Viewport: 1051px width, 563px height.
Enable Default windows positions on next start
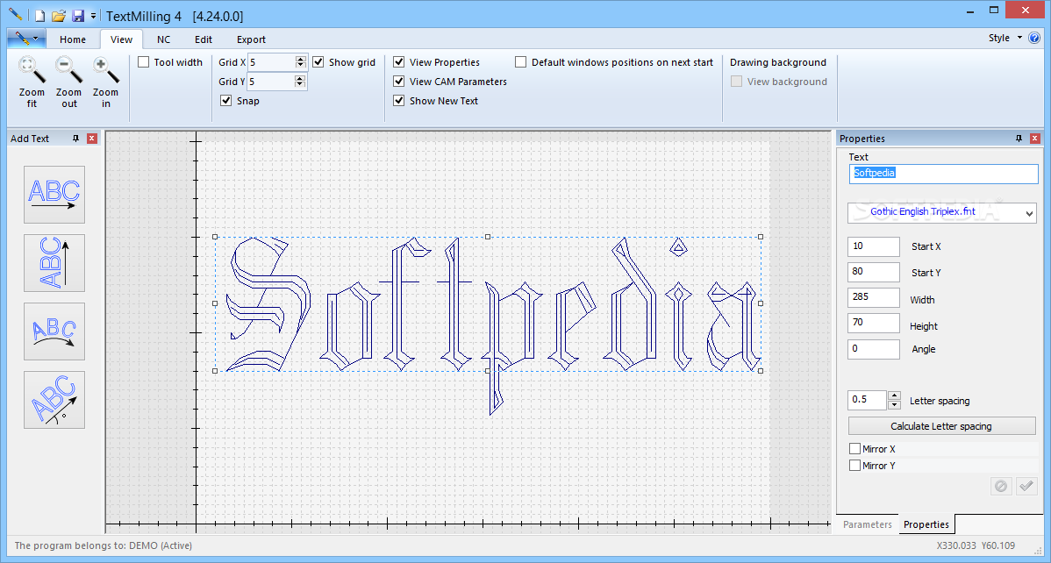[x=521, y=62]
